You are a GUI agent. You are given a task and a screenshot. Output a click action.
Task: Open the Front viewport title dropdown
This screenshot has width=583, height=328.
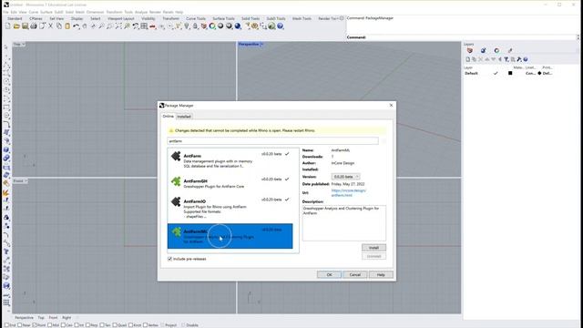point(26,181)
